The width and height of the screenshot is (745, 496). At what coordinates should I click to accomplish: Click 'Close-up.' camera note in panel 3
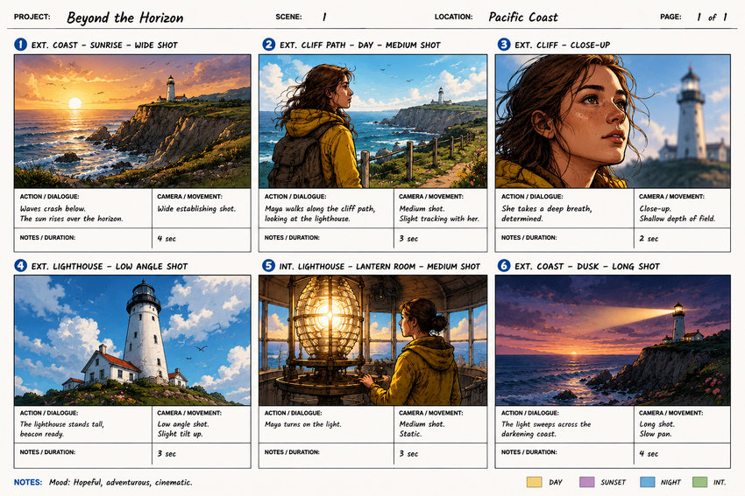click(x=655, y=209)
